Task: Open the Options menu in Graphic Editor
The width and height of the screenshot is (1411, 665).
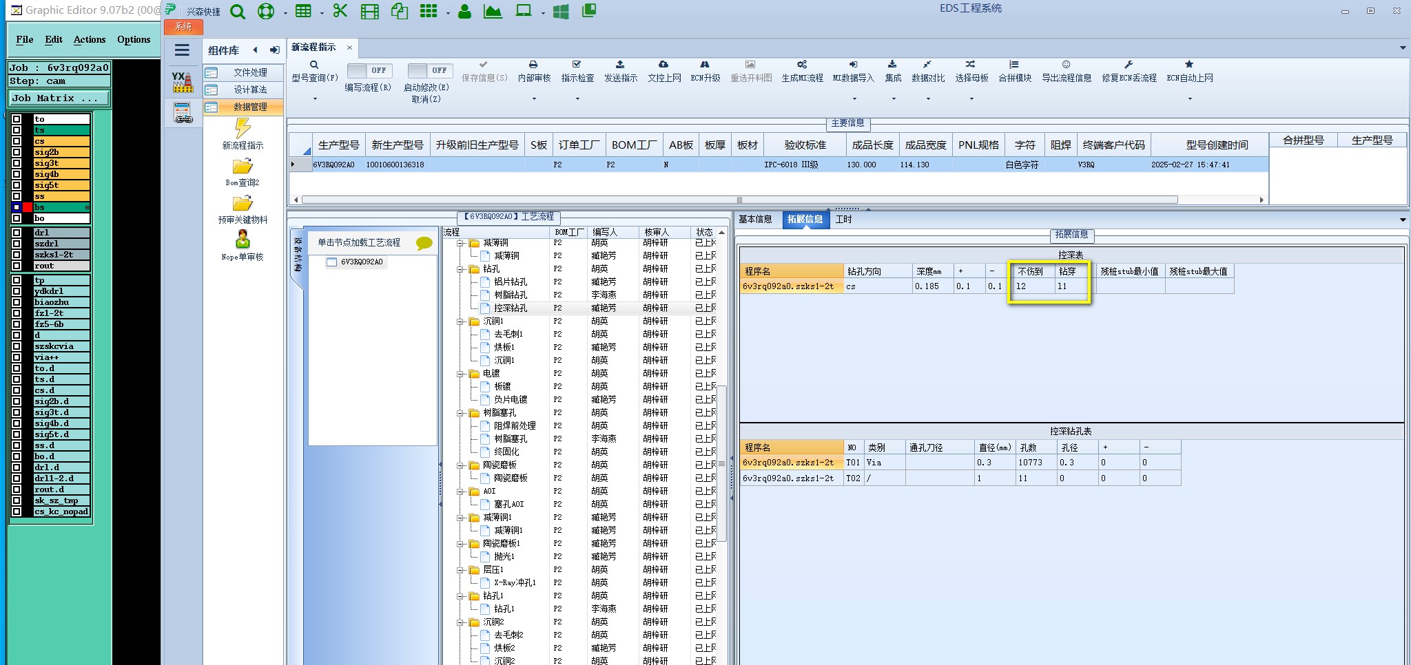Action: [134, 40]
